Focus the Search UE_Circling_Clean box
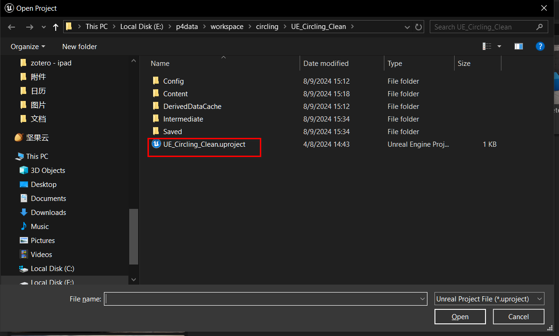 [x=489, y=27]
